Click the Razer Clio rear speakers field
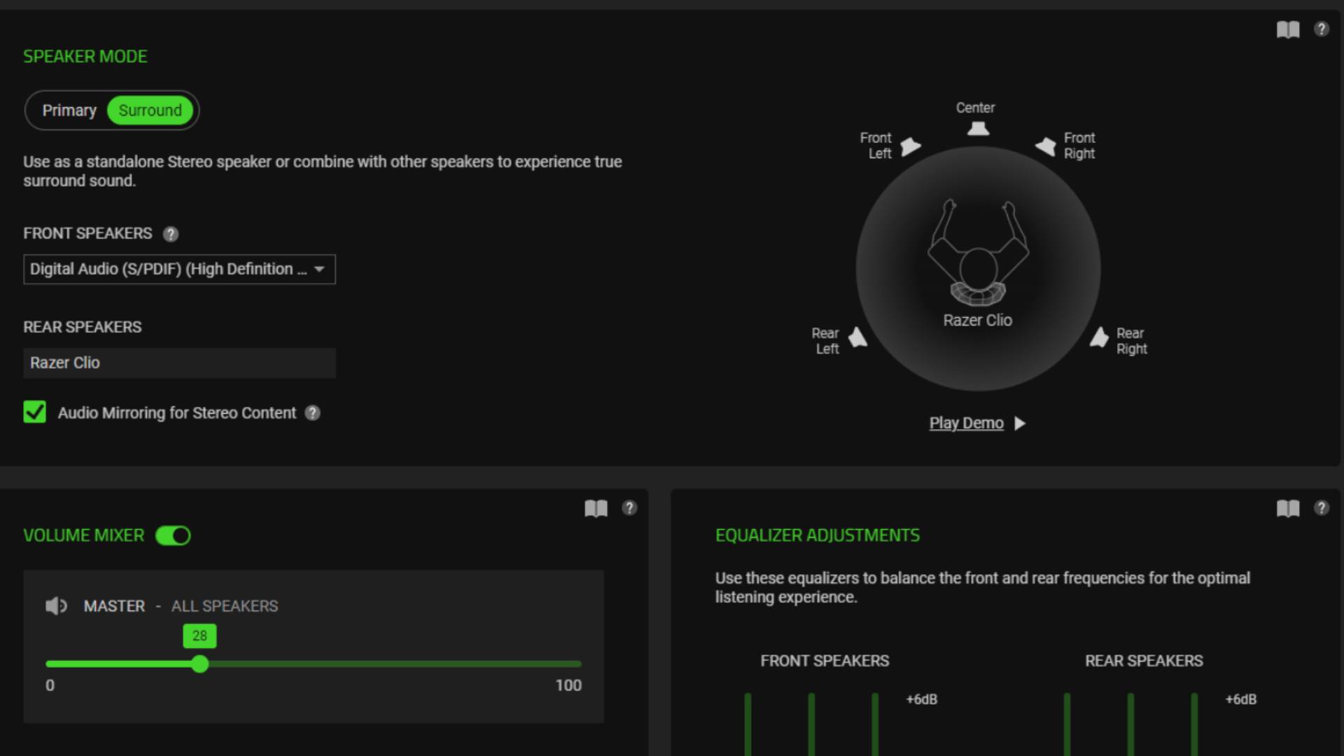 pyautogui.click(x=179, y=363)
